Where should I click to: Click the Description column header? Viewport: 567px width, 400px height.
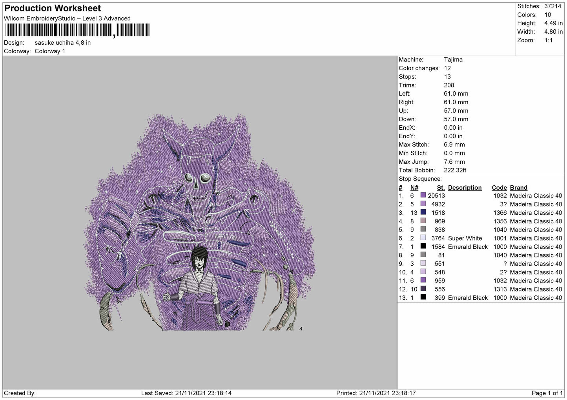pos(465,188)
